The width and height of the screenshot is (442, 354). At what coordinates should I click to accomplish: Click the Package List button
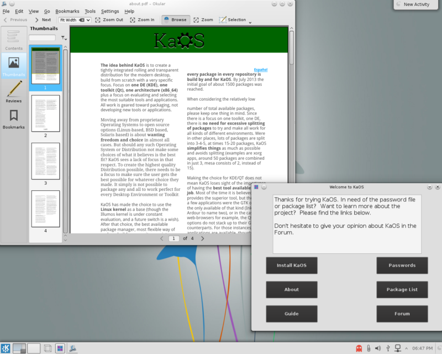pos(402,289)
